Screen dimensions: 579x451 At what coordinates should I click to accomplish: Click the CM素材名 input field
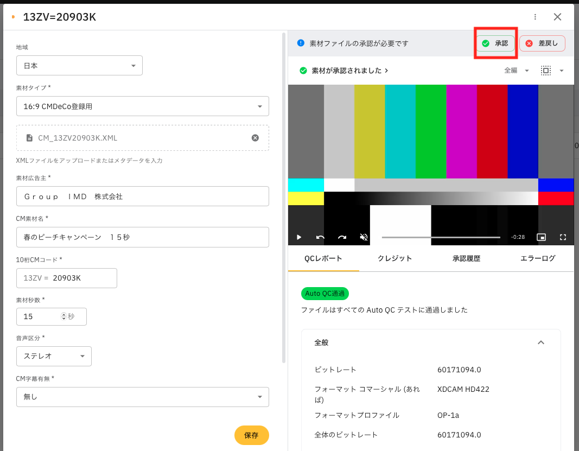click(143, 237)
